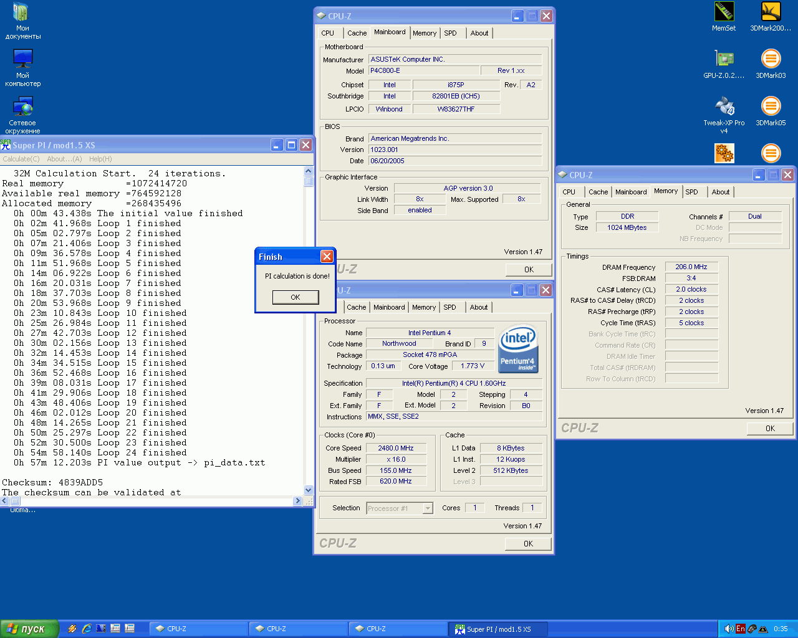798x638 pixels.
Task: Open the Cache tab in the Memory window
Action: (598, 192)
